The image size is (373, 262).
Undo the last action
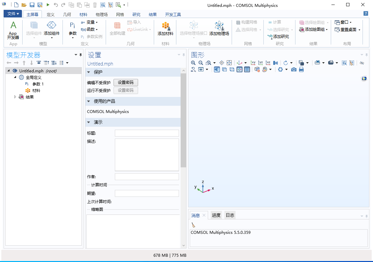point(56,5)
